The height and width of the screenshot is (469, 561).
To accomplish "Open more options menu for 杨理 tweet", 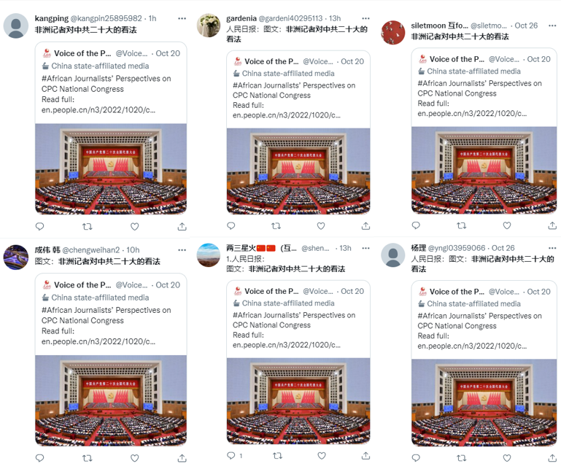I will pos(552,248).
